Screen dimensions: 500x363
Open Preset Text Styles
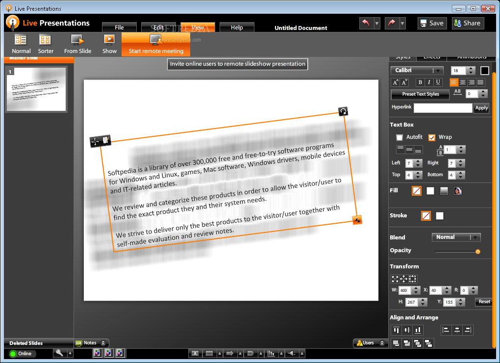pos(420,94)
